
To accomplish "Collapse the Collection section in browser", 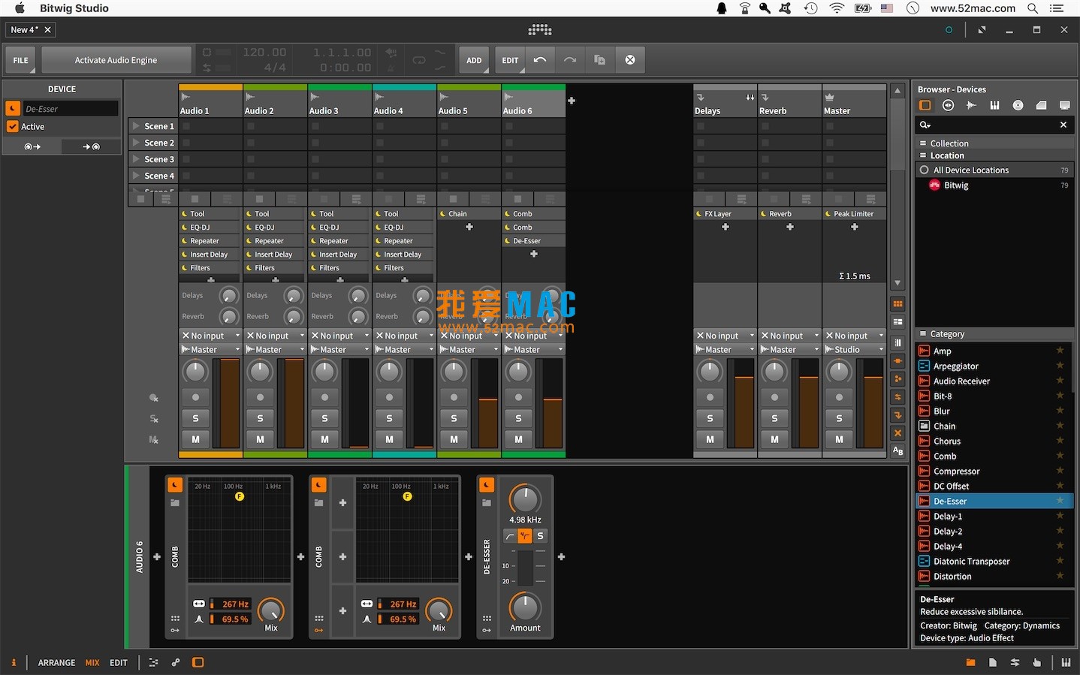I will [x=923, y=143].
